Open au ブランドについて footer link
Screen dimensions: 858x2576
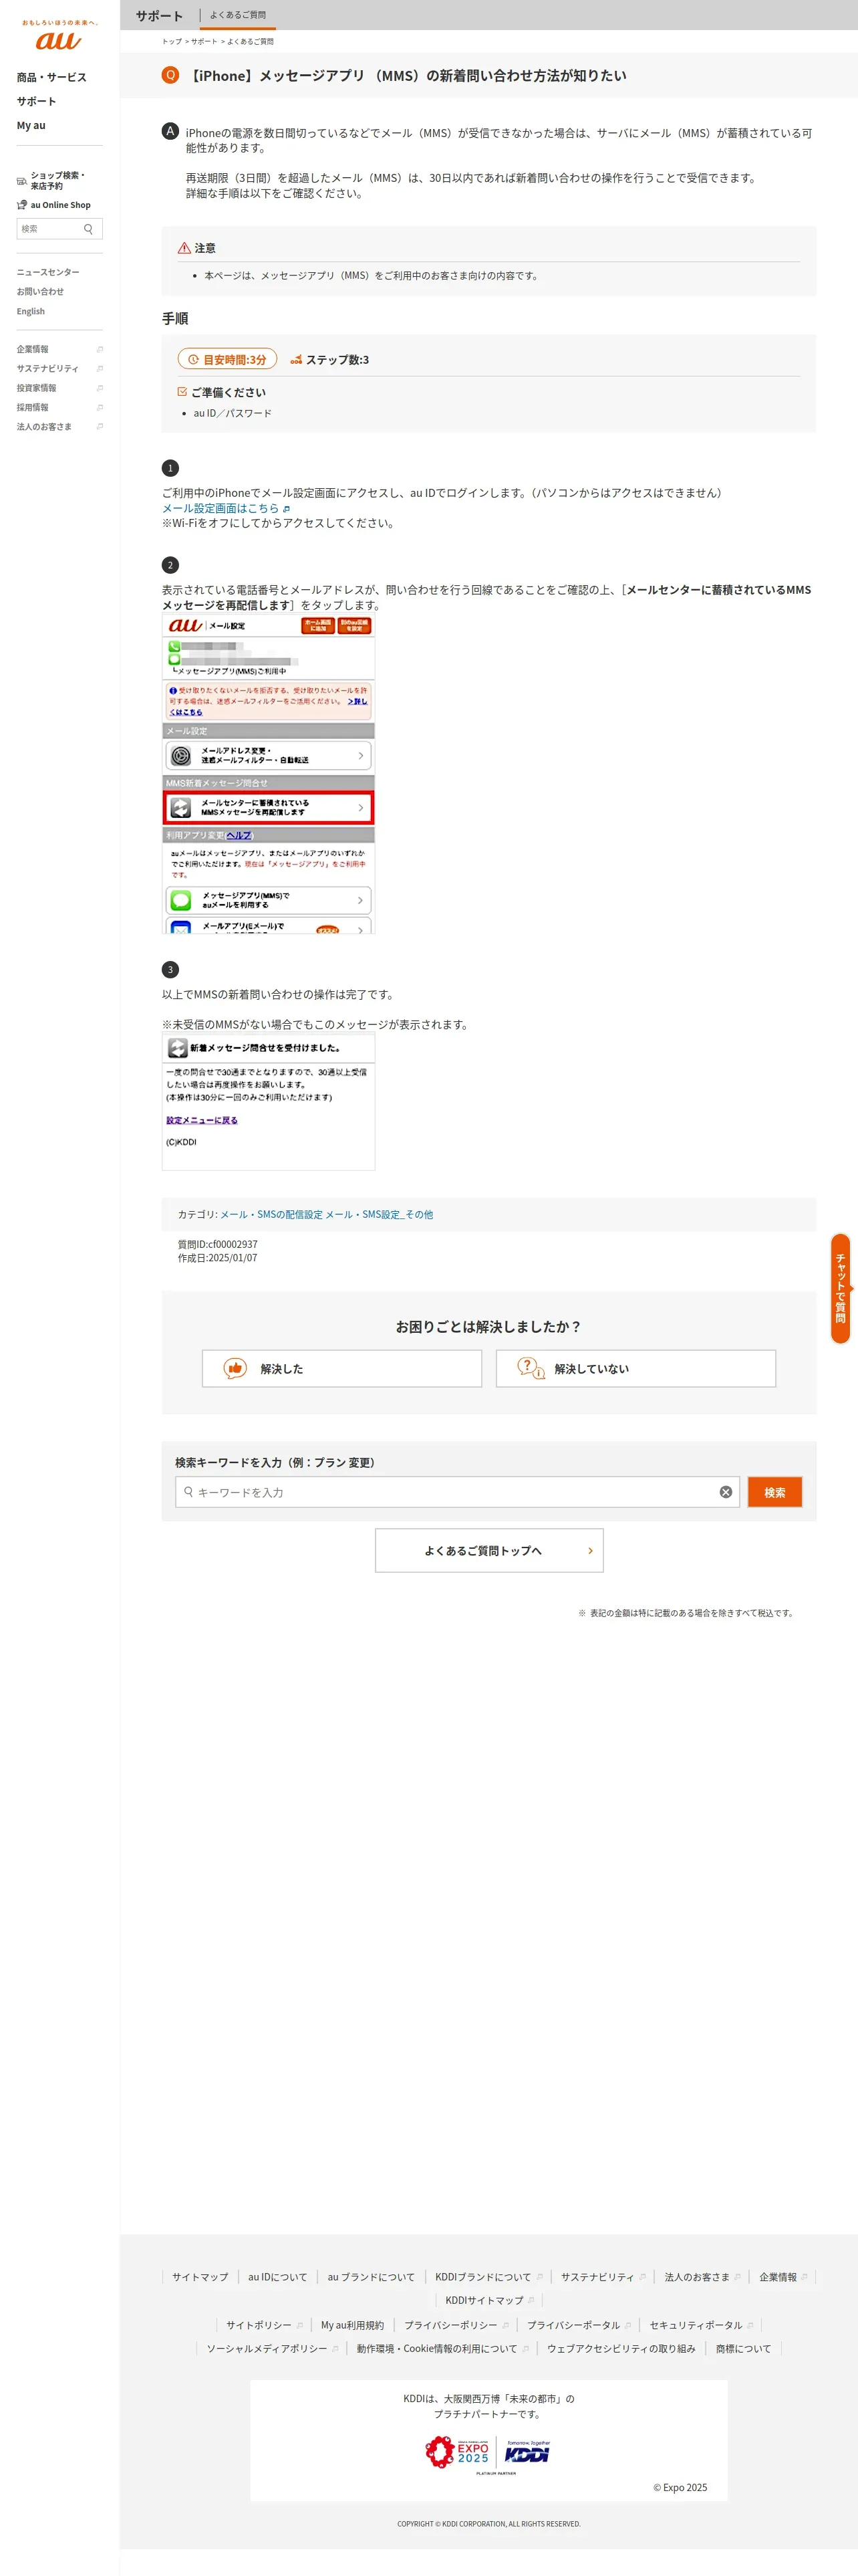tap(371, 2277)
